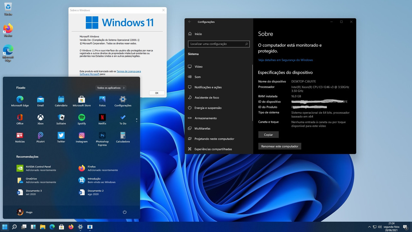Open Firefox from the taskbar
412x232 pixels.
[71, 227]
